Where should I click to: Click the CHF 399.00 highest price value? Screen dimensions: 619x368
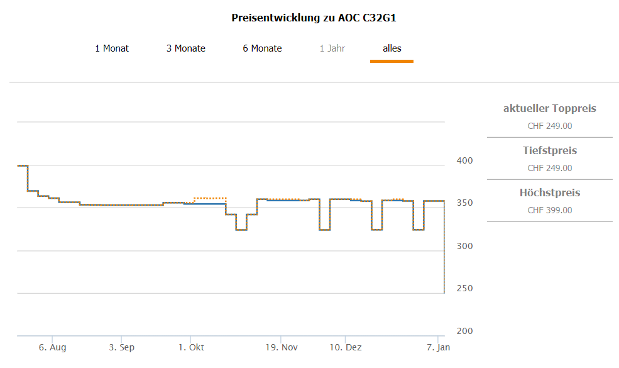[x=549, y=210]
